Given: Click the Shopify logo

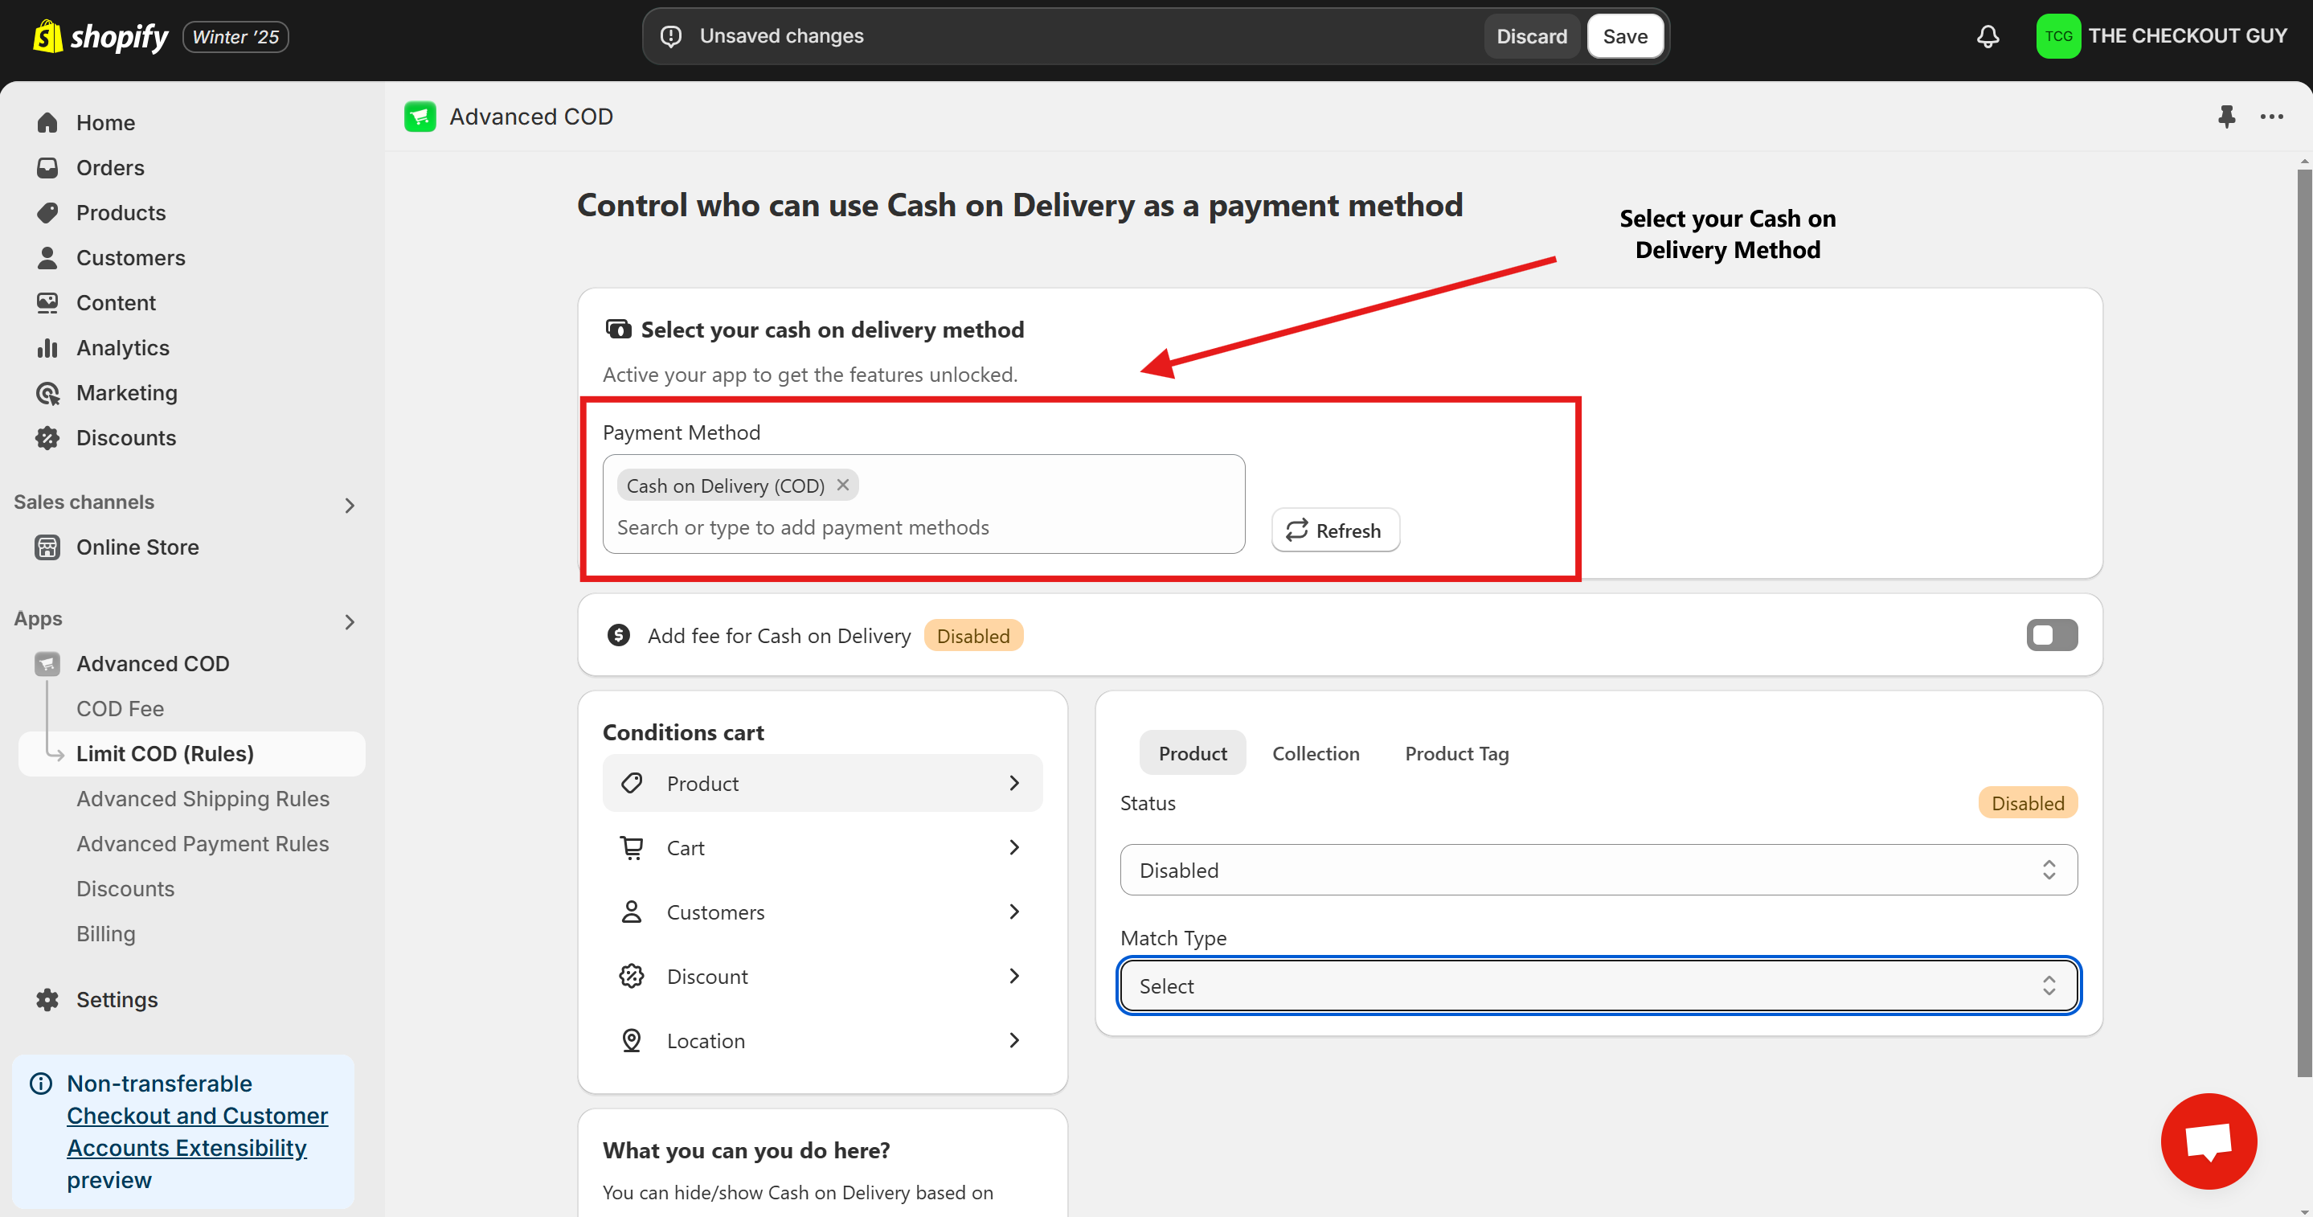Looking at the screenshot, I should (100, 36).
